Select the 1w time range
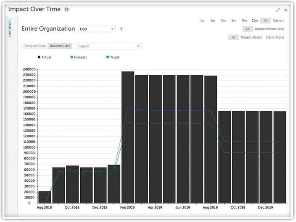Screen dimensions: 296x222 (202, 21)
